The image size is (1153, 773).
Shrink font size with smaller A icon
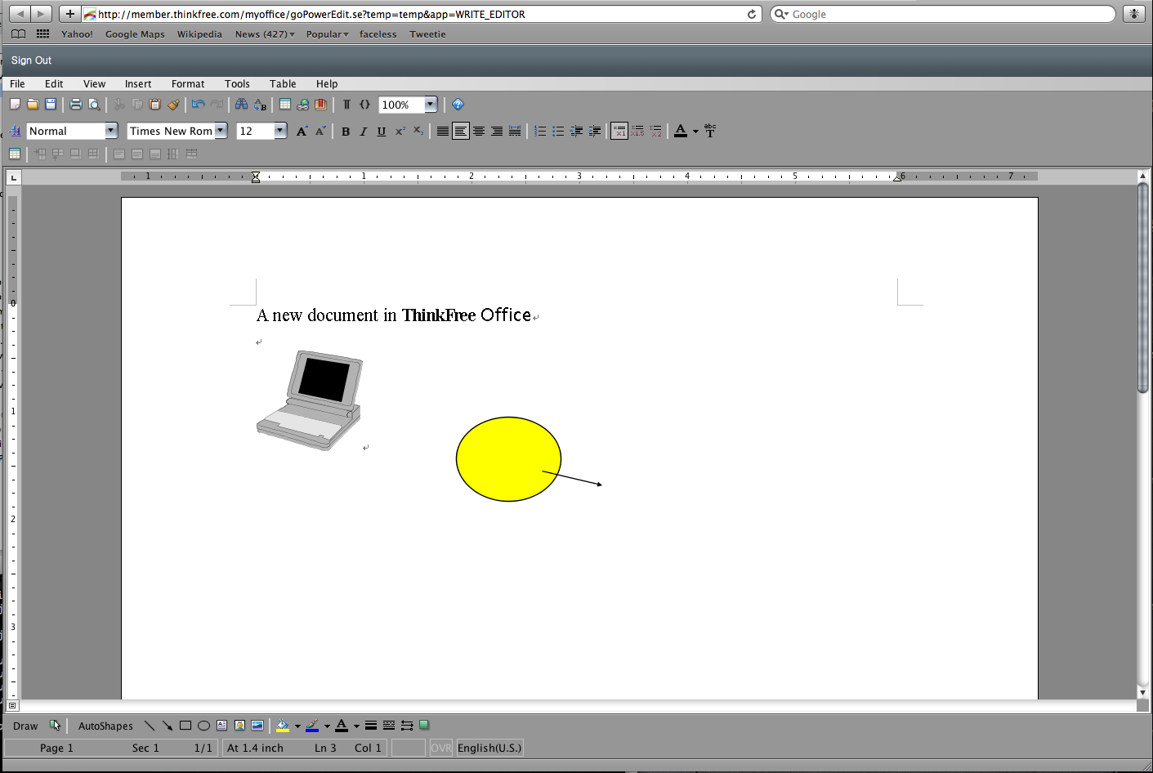point(320,131)
